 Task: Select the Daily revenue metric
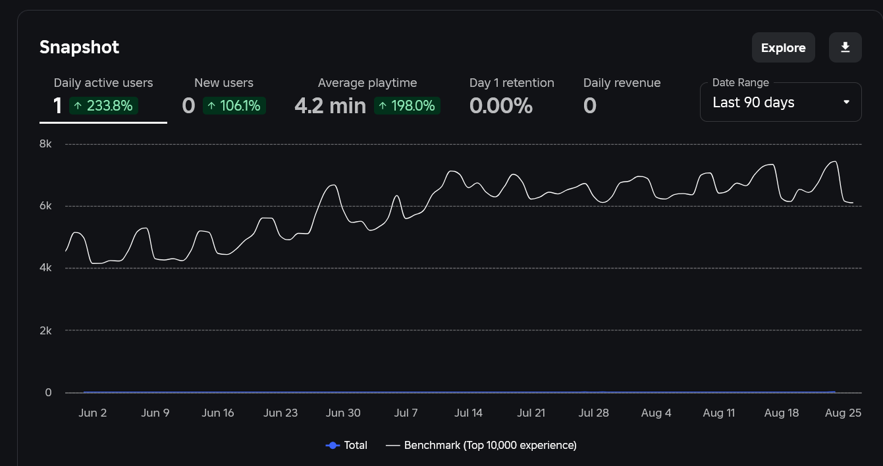[622, 83]
